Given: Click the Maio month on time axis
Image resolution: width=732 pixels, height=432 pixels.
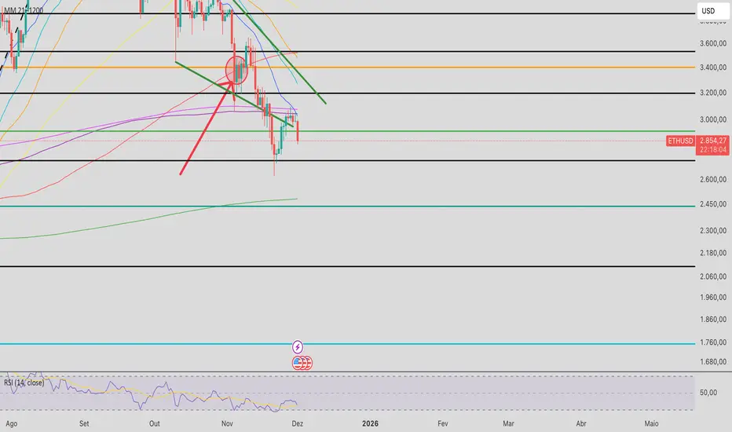Looking at the screenshot, I should (x=651, y=423).
